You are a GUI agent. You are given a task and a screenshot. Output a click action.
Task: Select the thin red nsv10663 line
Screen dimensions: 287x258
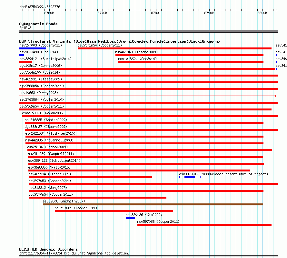[147, 96]
